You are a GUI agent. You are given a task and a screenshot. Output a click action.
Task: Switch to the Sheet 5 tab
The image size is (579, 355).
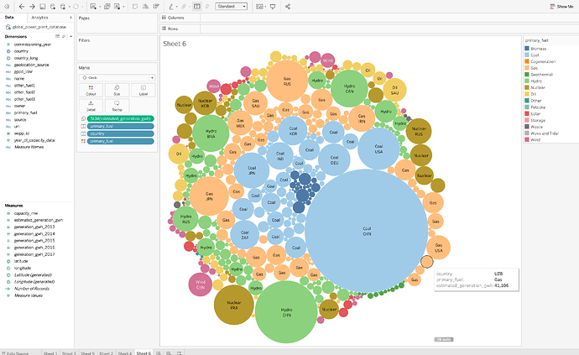(x=87, y=353)
